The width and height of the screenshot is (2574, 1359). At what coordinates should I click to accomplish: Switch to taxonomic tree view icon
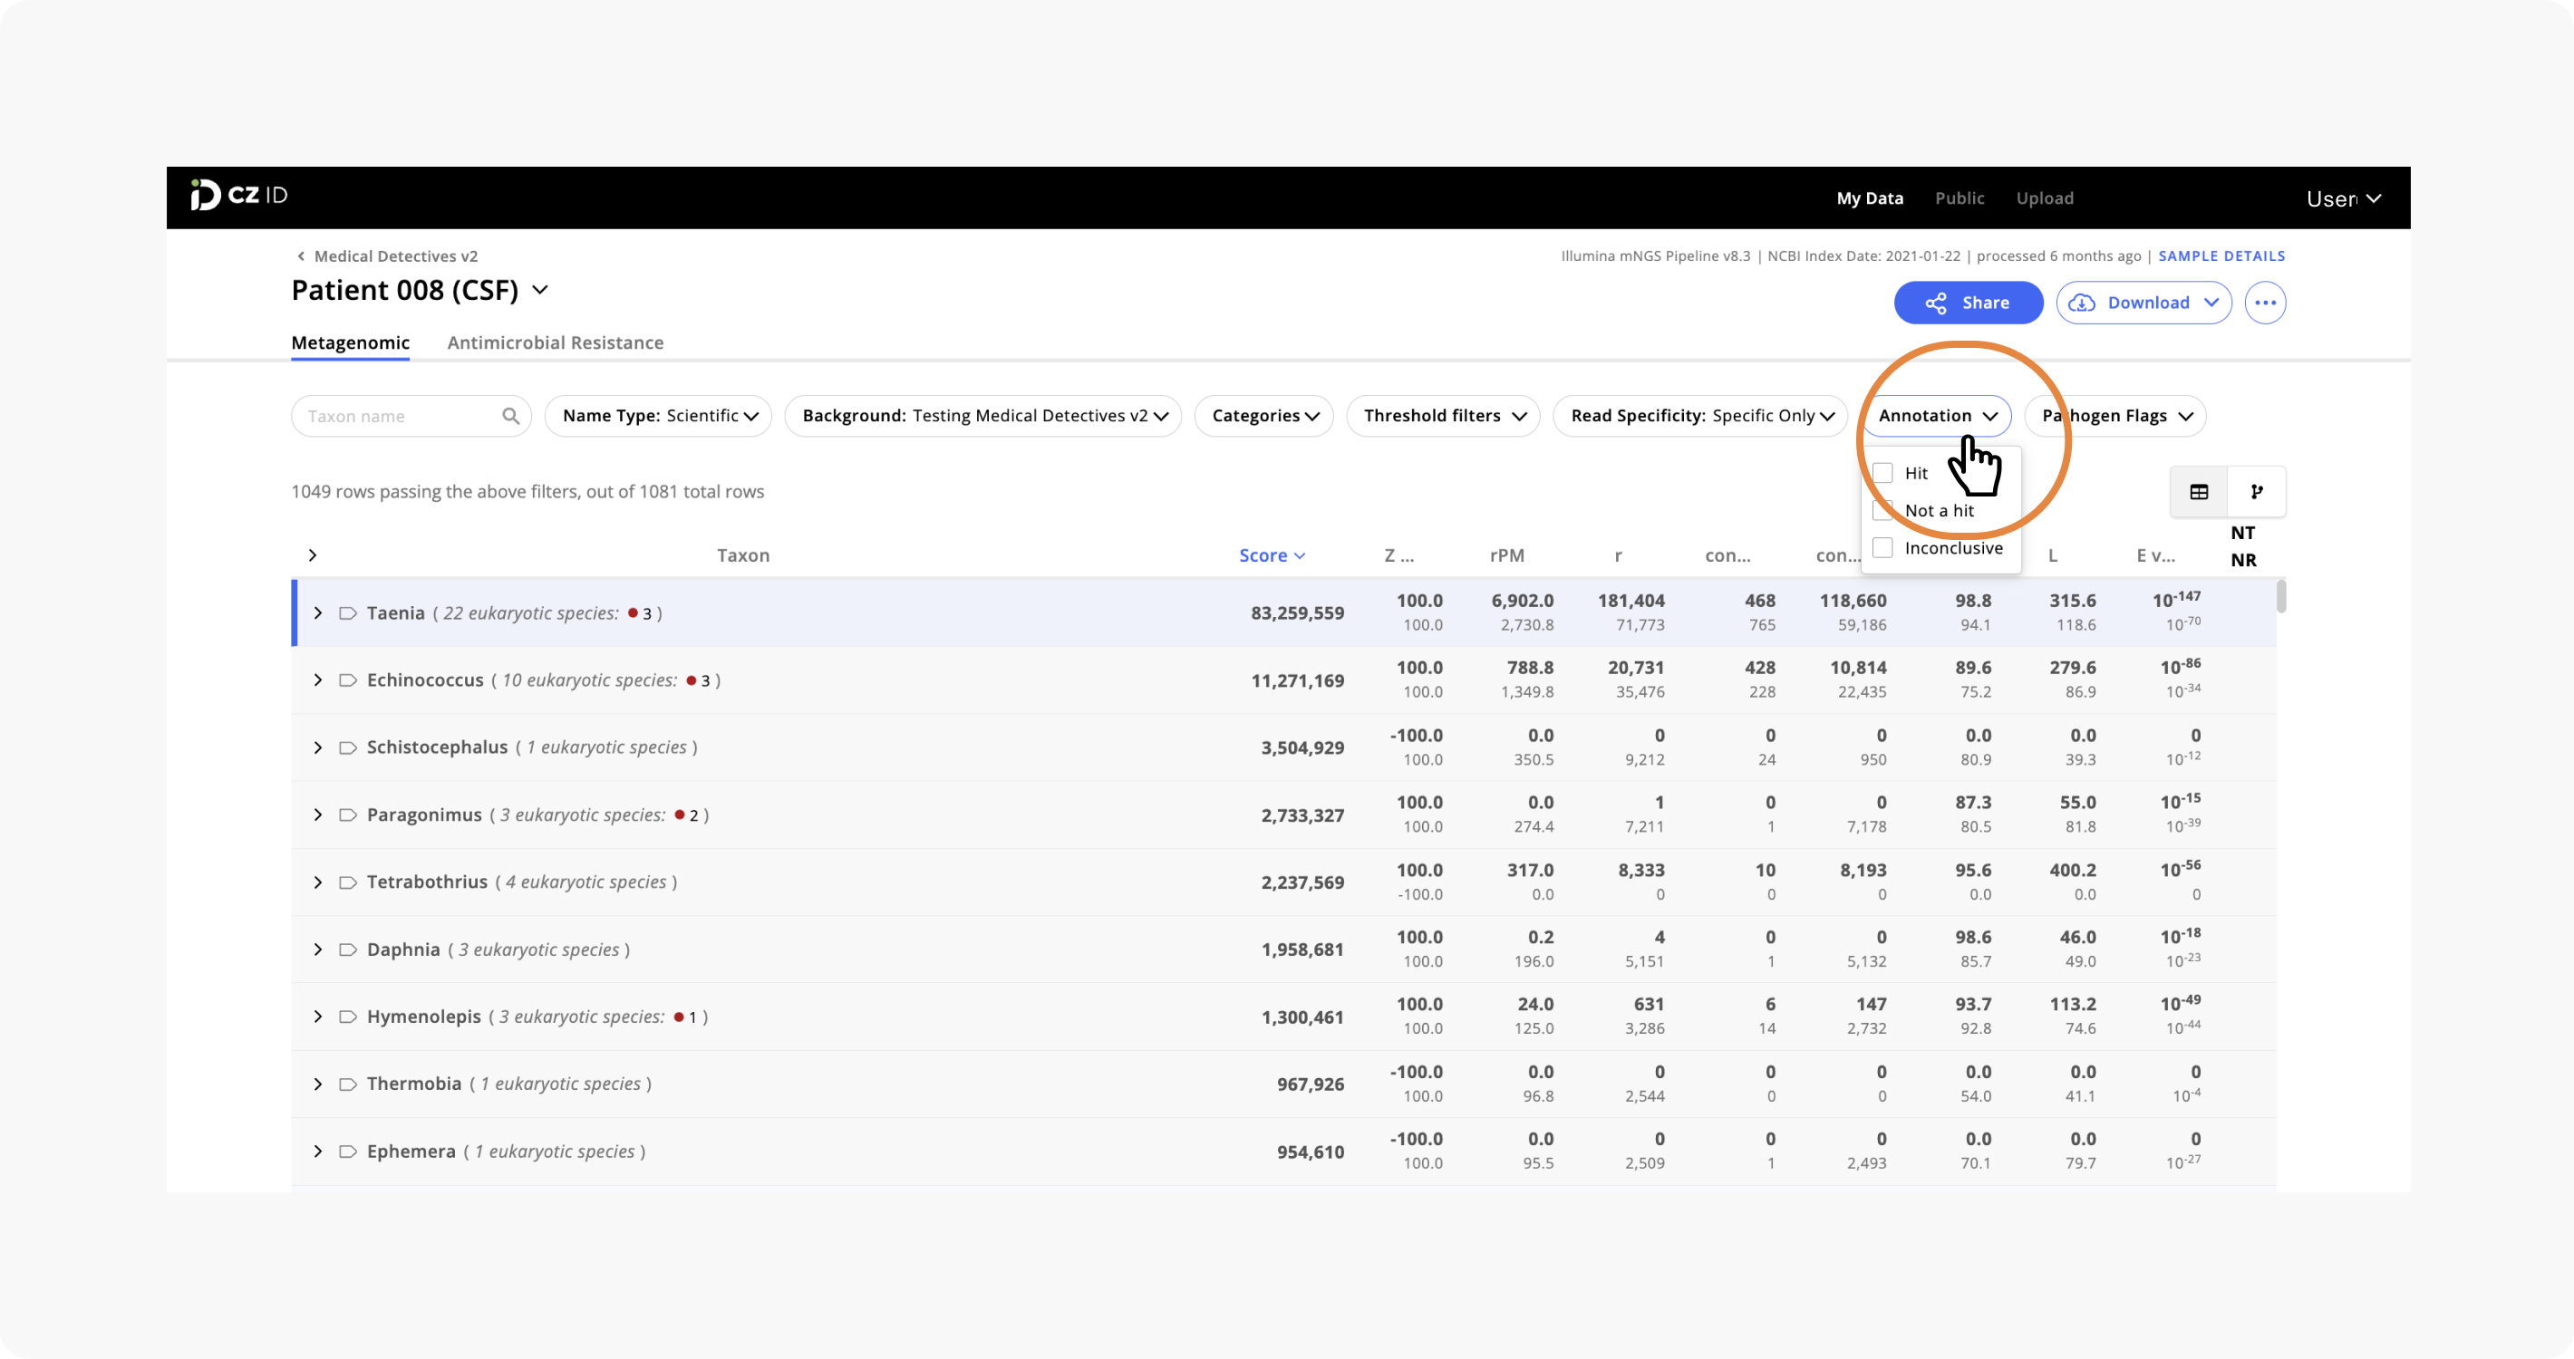[2256, 491]
